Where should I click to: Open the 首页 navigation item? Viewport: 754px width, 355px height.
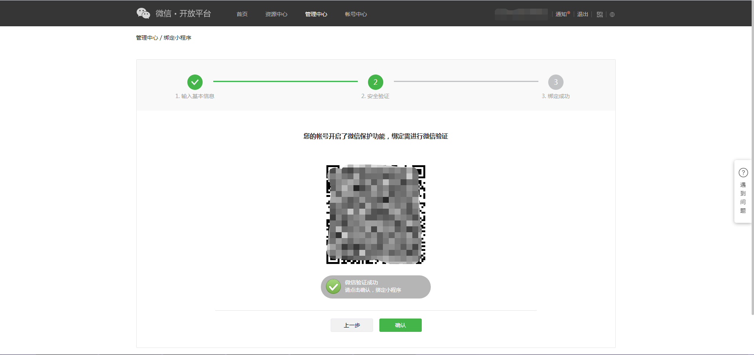[x=242, y=14]
